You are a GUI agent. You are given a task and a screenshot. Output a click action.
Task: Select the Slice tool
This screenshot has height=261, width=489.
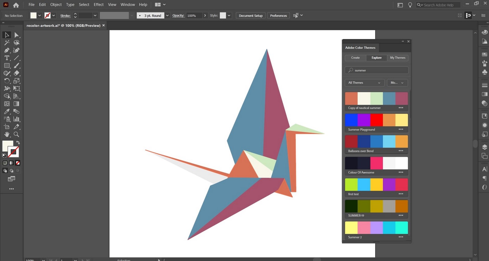click(17, 127)
